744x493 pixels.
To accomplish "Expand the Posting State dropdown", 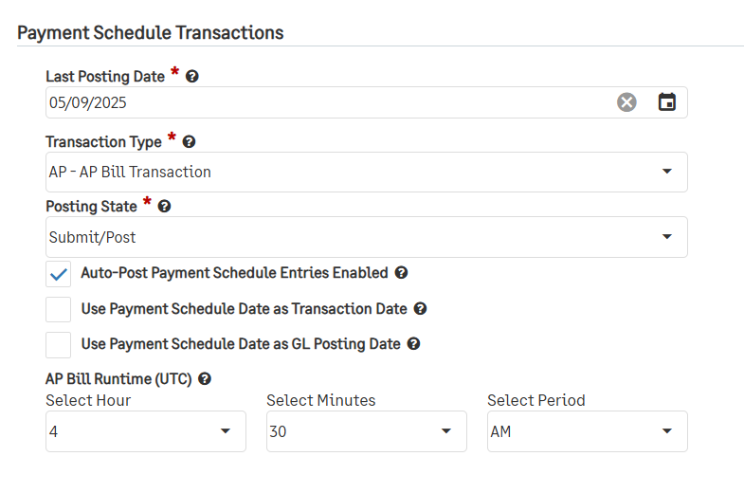I will coord(366,237).
